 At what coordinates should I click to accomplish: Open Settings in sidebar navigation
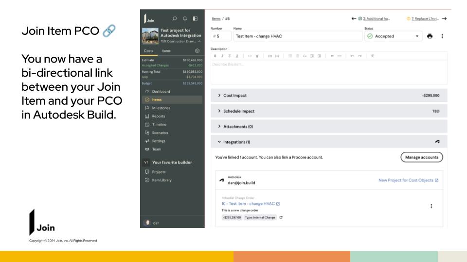(x=172, y=141)
